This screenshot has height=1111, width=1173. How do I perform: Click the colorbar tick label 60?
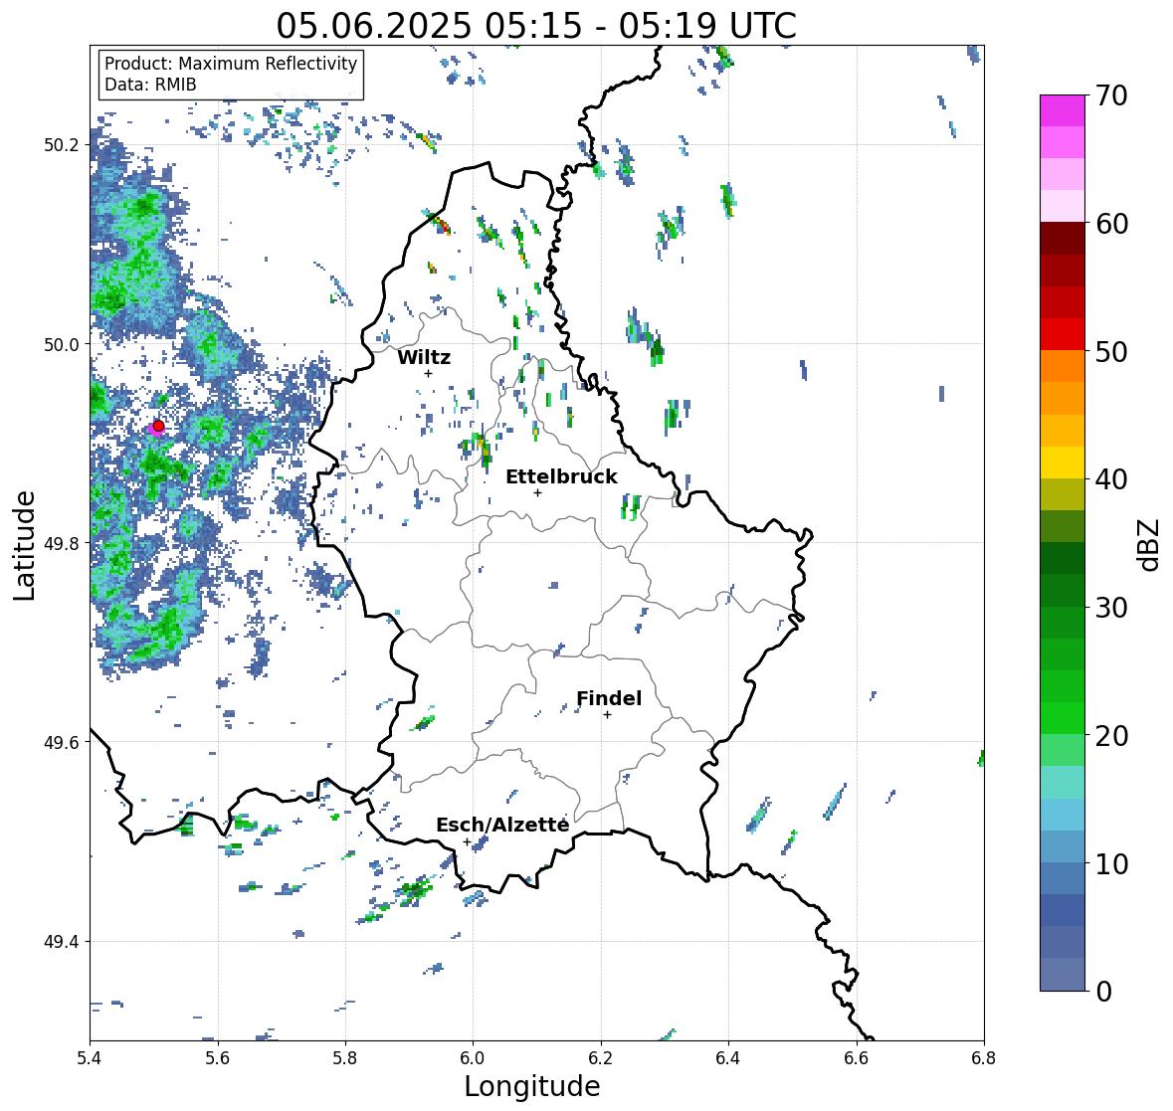1111,224
